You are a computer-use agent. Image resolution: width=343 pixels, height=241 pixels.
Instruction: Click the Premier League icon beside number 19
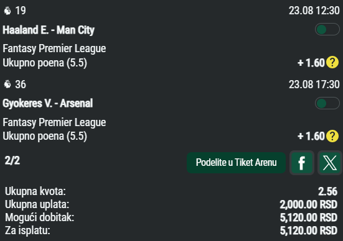(7, 11)
